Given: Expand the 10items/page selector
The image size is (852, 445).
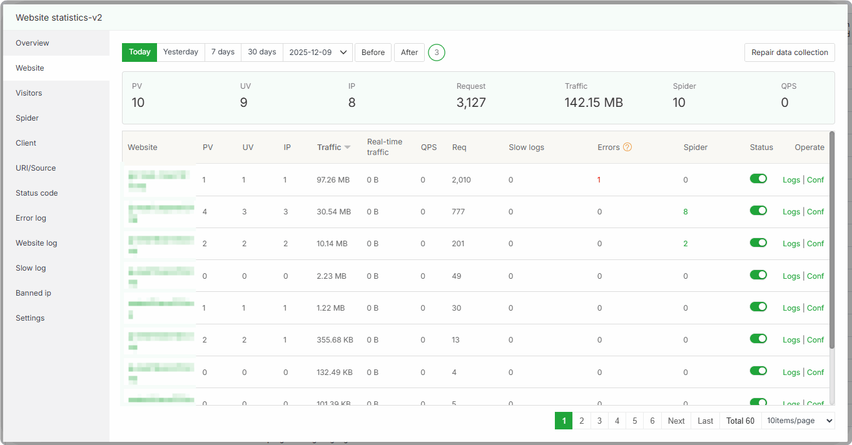Looking at the screenshot, I should pos(798,421).
